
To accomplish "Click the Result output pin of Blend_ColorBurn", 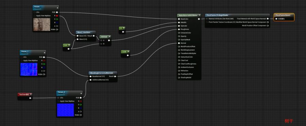I will point(94,36).
